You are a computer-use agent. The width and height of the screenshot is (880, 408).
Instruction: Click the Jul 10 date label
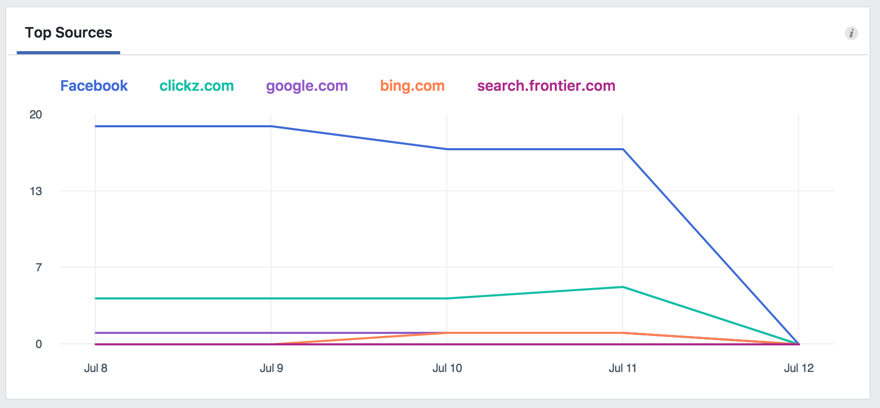[x=447, y=368]
